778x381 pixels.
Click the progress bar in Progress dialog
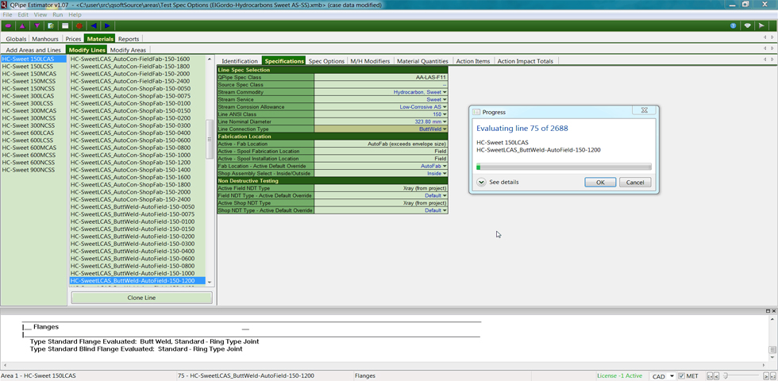click(x=564, y=167)
